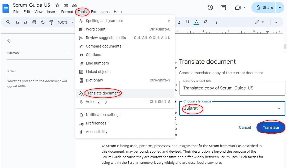Open Preferences
Image resolution: width=287 pixels, height=168 pixels.
[x=125, y=123]
